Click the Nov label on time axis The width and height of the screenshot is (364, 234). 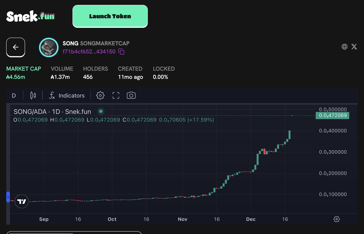pos(183,219)
